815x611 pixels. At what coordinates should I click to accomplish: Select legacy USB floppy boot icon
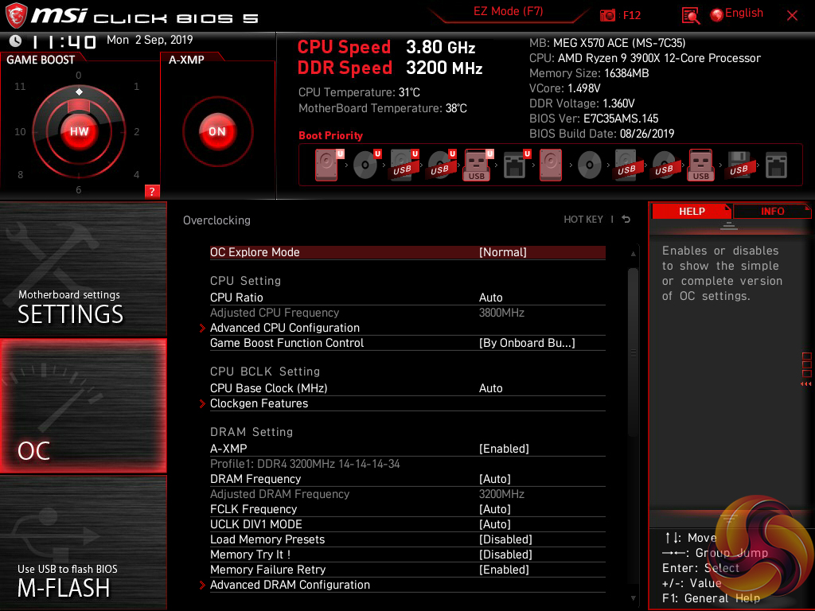pos(739,165)
